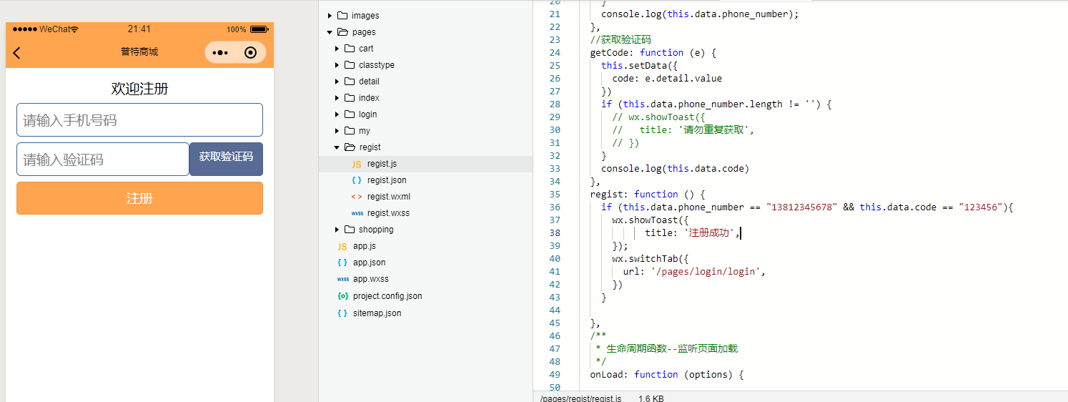Viewport: 1068px width, 402px height.
Task: Expand the cart folder
Action: pos(337,49)
